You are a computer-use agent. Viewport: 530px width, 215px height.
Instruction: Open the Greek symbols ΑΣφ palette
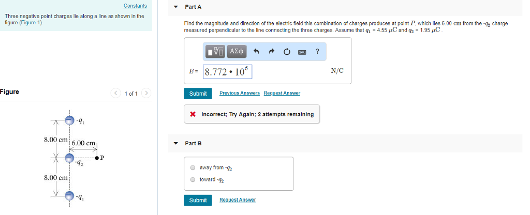[237, 52]
